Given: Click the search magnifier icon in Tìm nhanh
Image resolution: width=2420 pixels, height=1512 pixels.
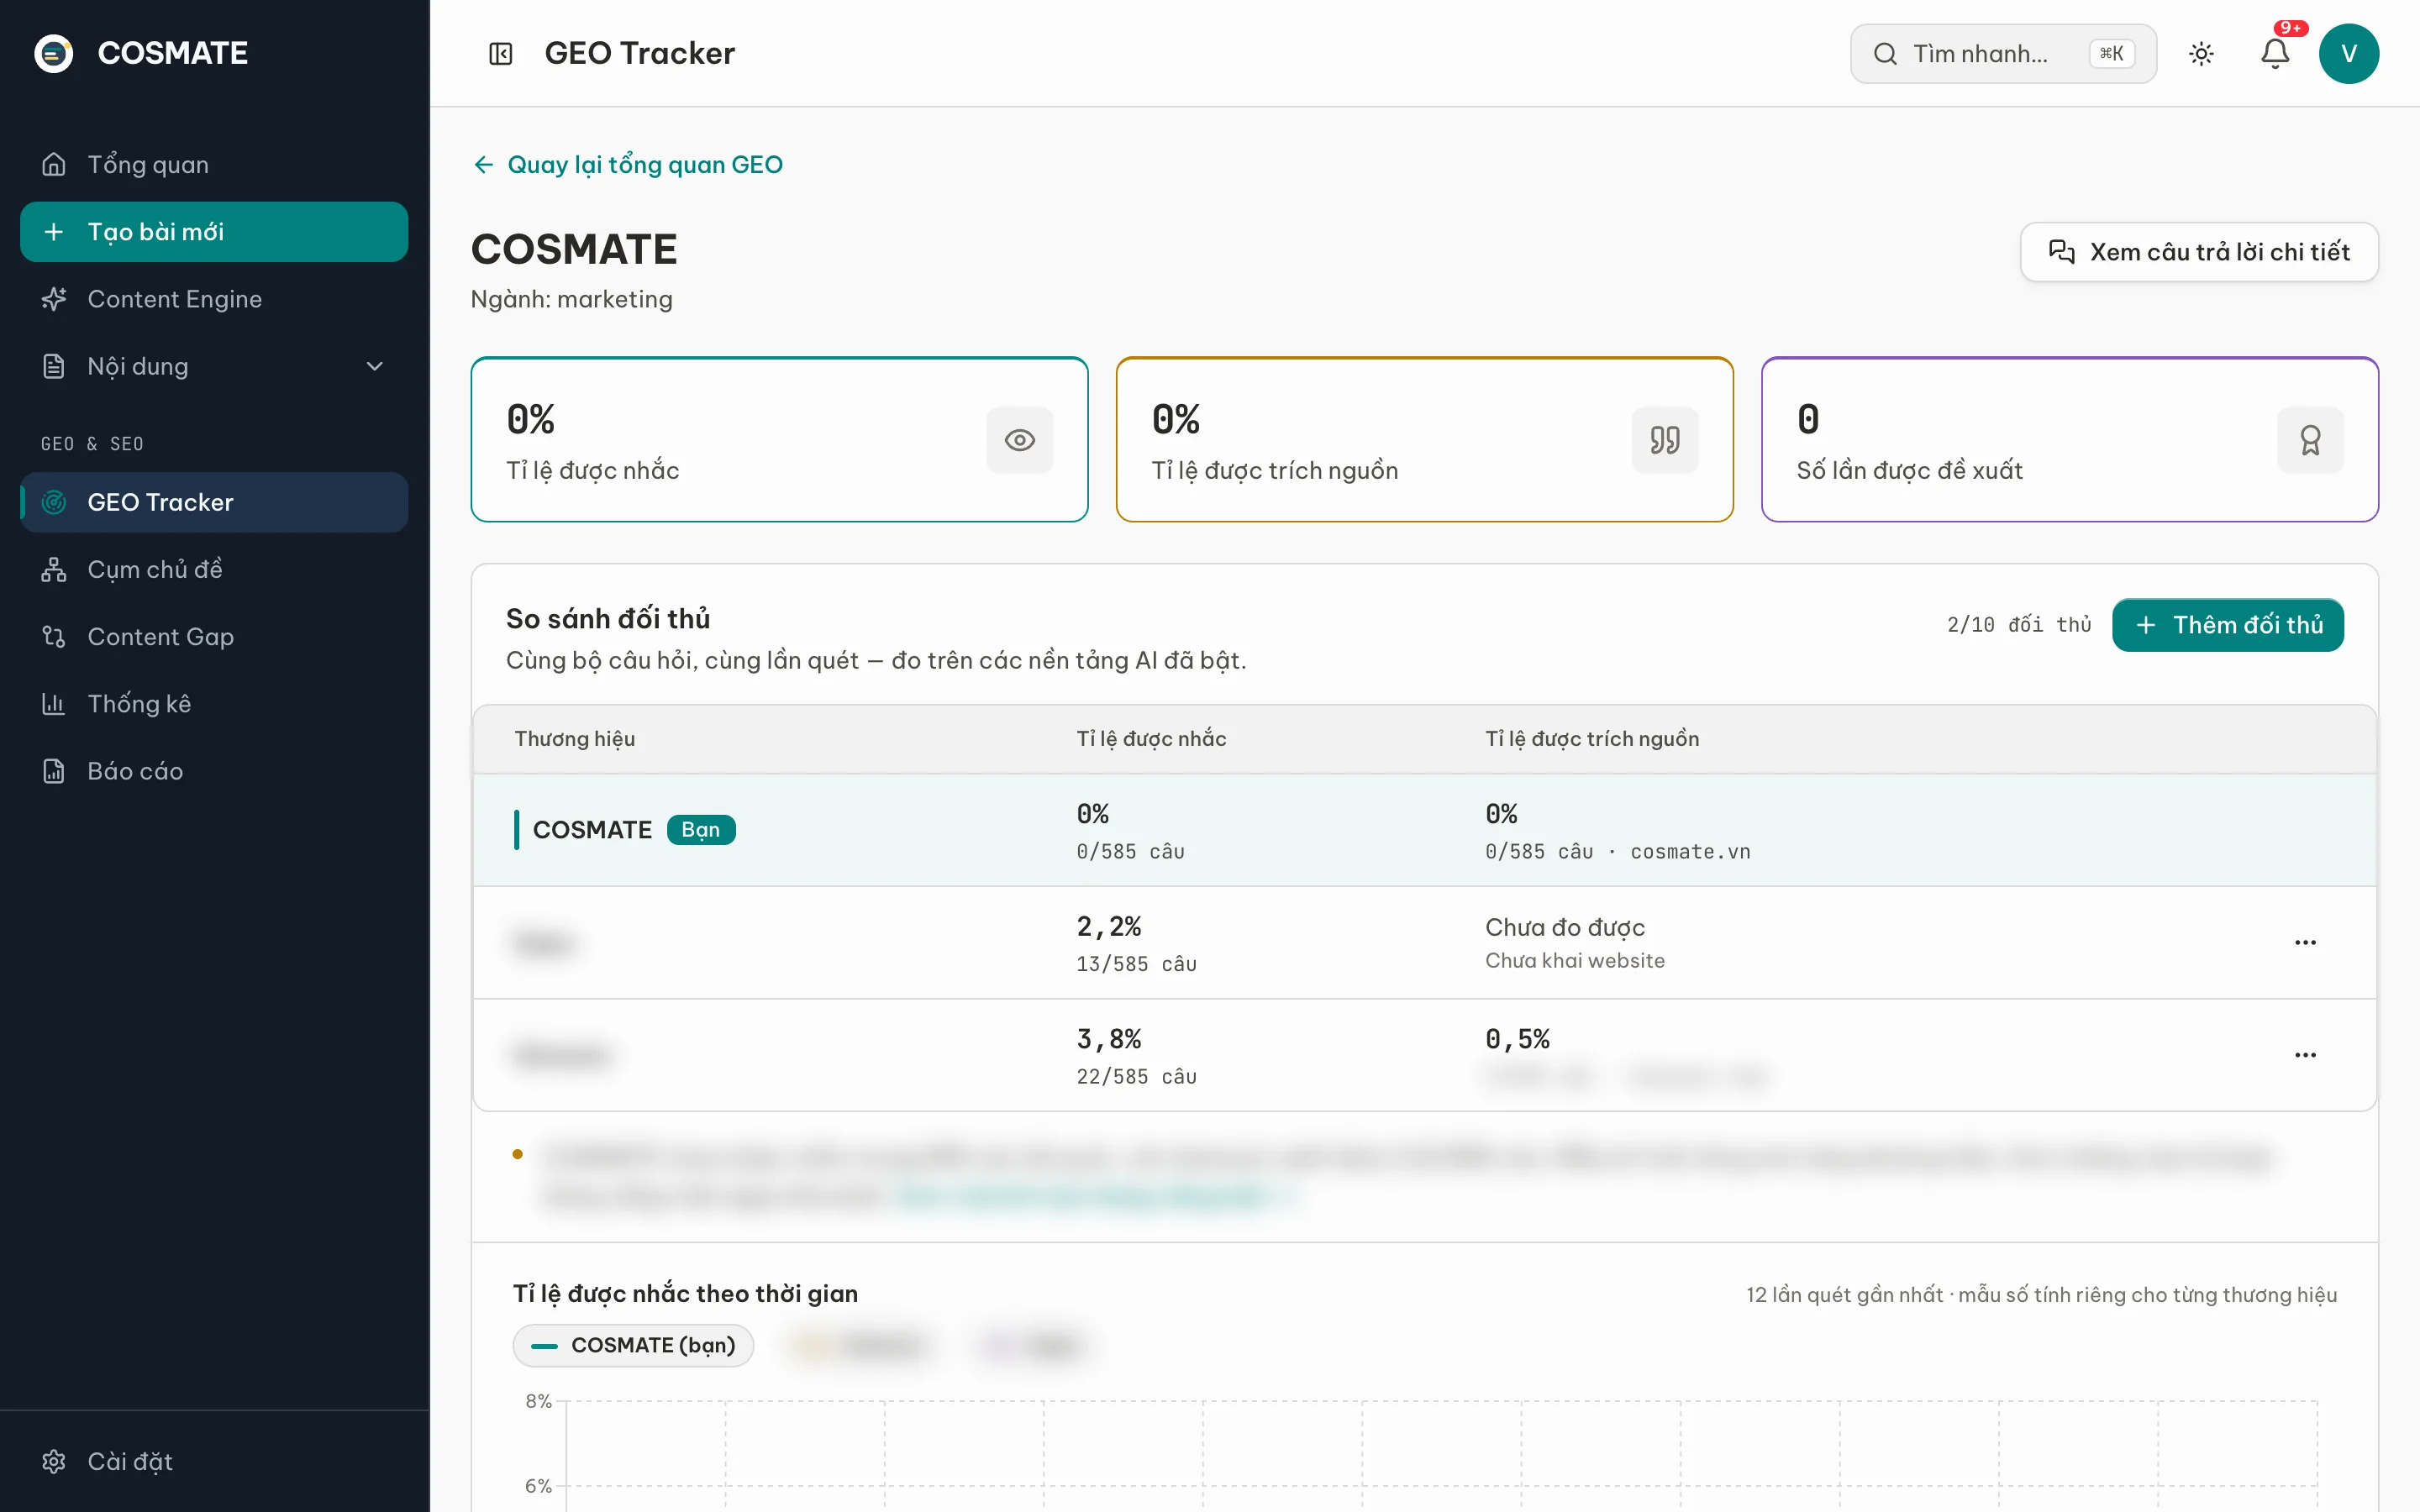Looking at the screenshot, I should [1885, 53].
